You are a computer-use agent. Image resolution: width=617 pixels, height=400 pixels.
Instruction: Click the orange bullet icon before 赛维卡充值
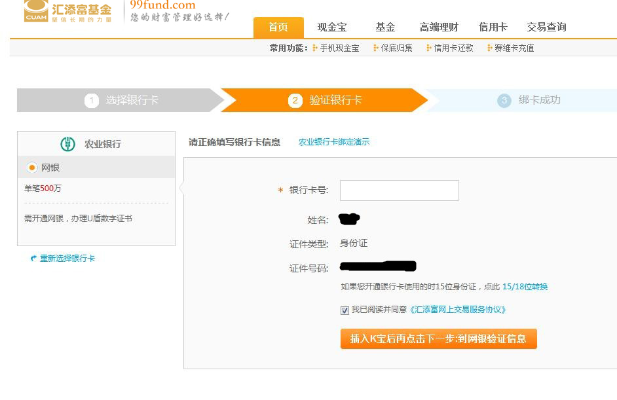[489, 48]
